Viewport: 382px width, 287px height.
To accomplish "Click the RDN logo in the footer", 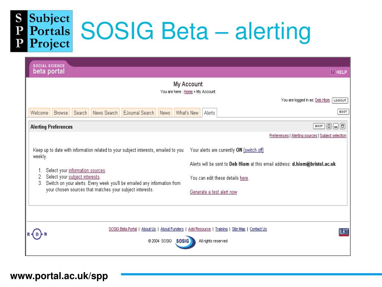I will click(37, 234).
